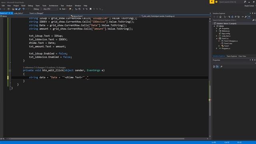Click the Undo arrow in the toolbar

click(24, 9)
